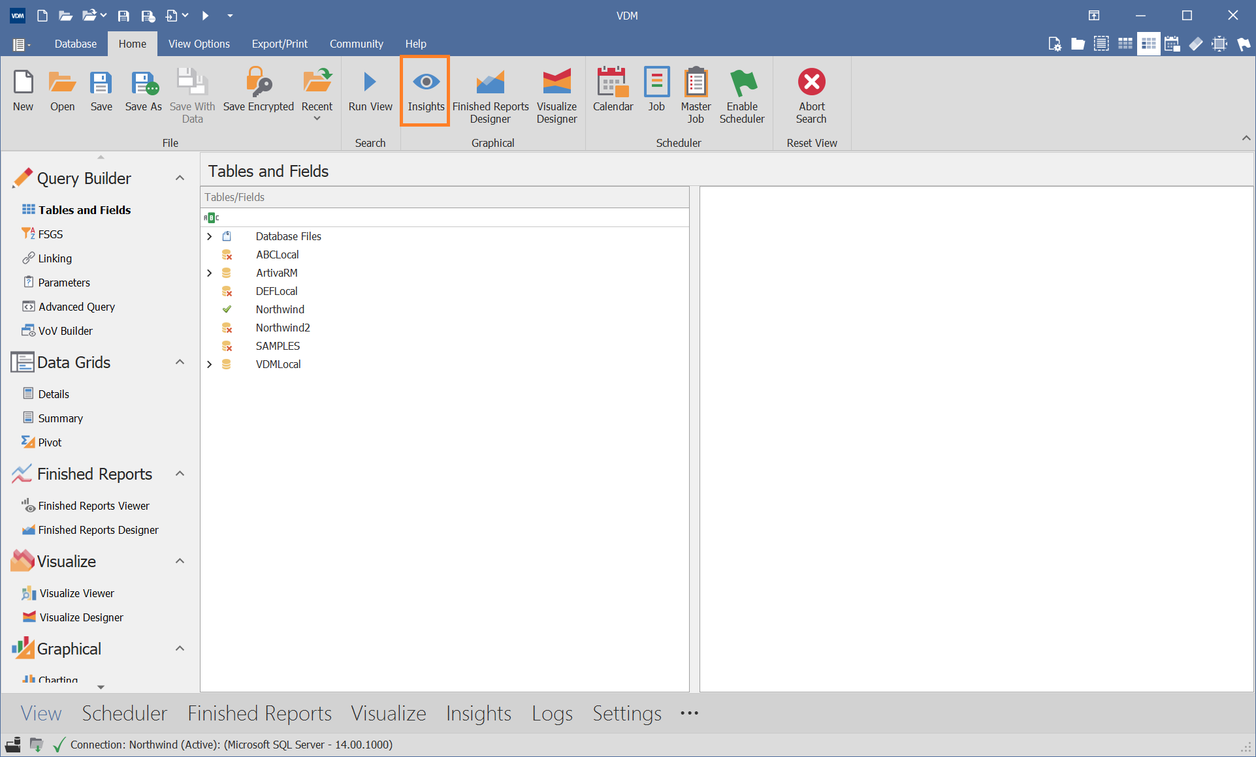Screen dimensions: 1256x757
Task: Collapse the Finished Reports sidebar section
Action: [180, 474]
